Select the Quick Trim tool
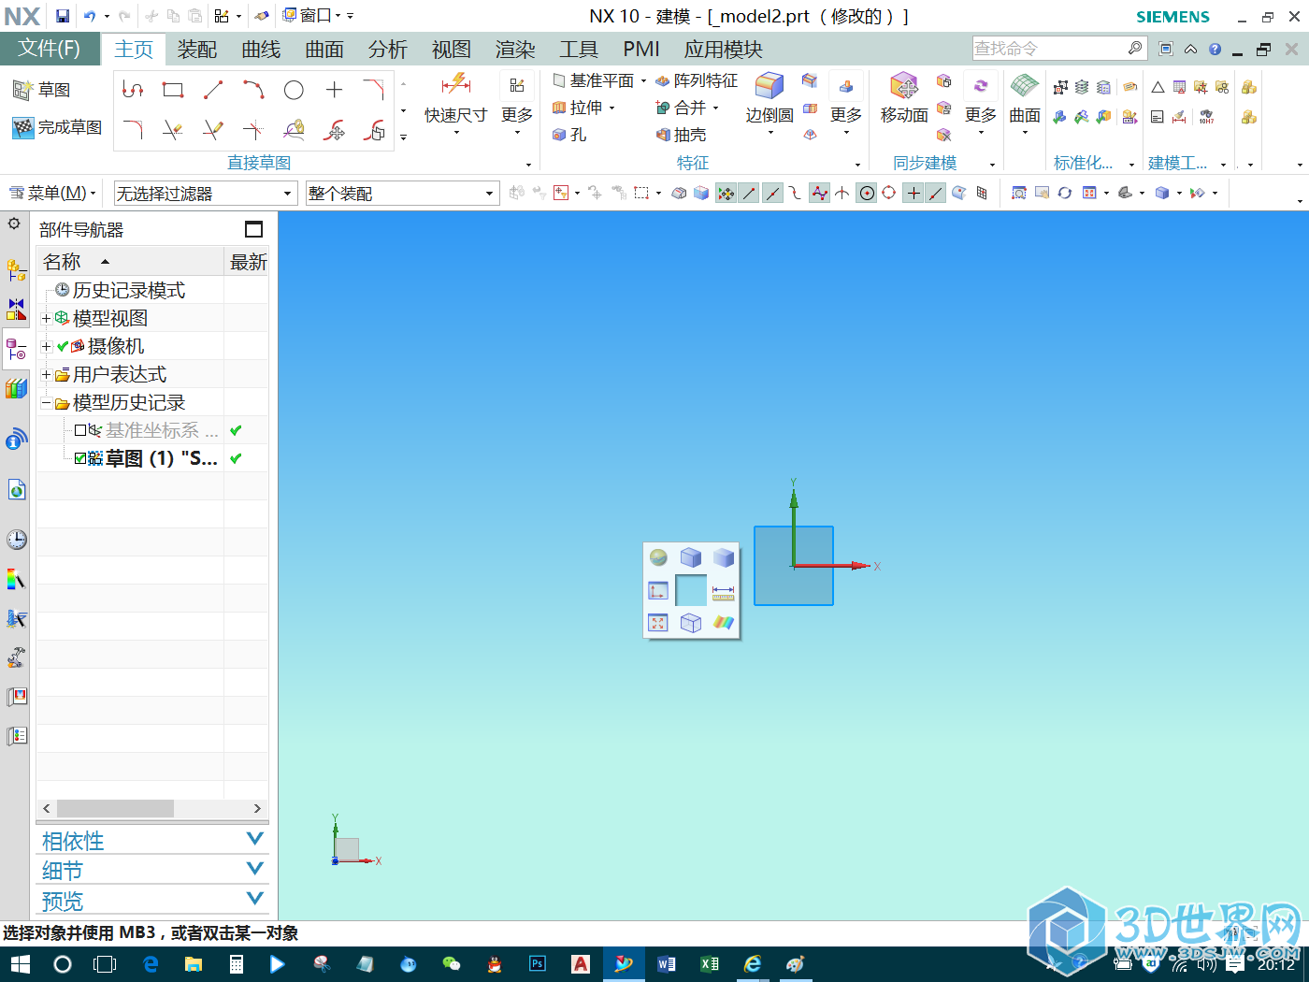 coord(173,130)
